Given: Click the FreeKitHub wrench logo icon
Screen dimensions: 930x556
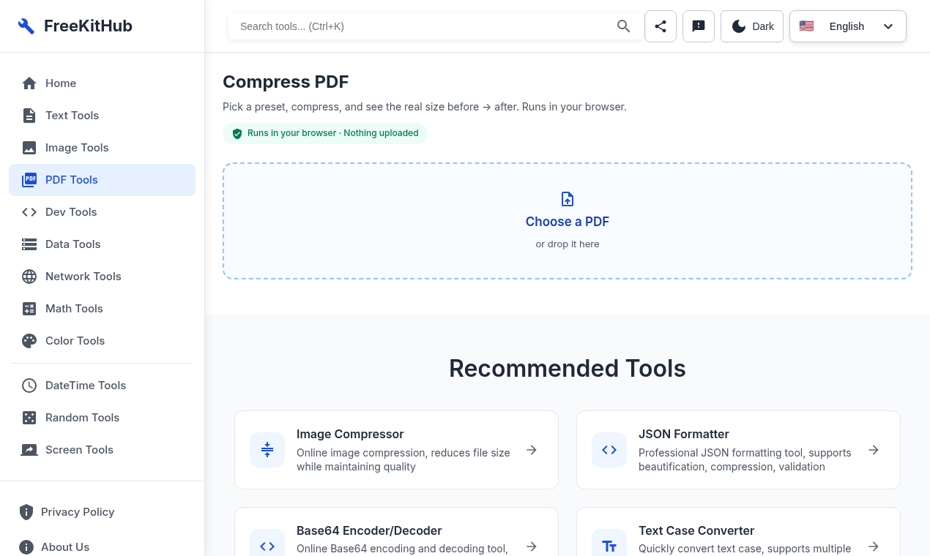Looking at the screenshot, I should coord(26,26).
